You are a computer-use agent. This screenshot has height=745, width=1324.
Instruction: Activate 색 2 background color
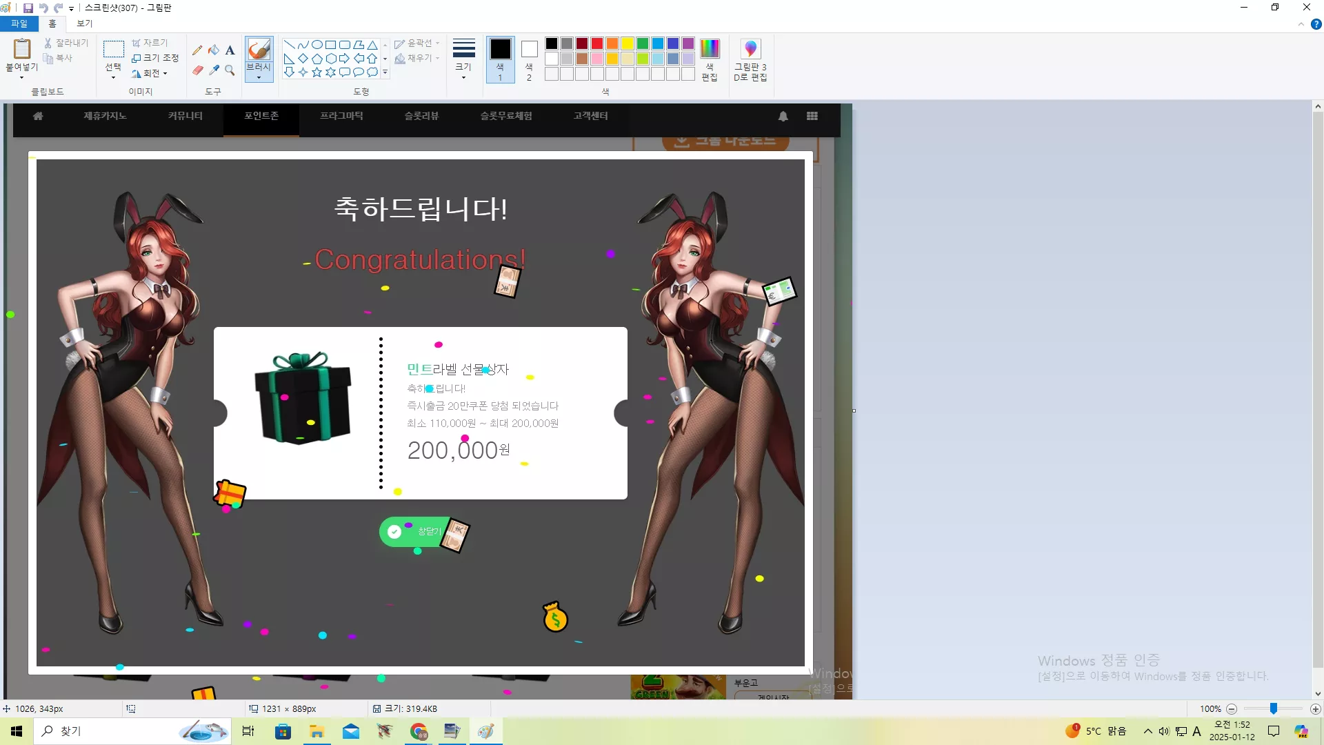click(x=529, y=60)
